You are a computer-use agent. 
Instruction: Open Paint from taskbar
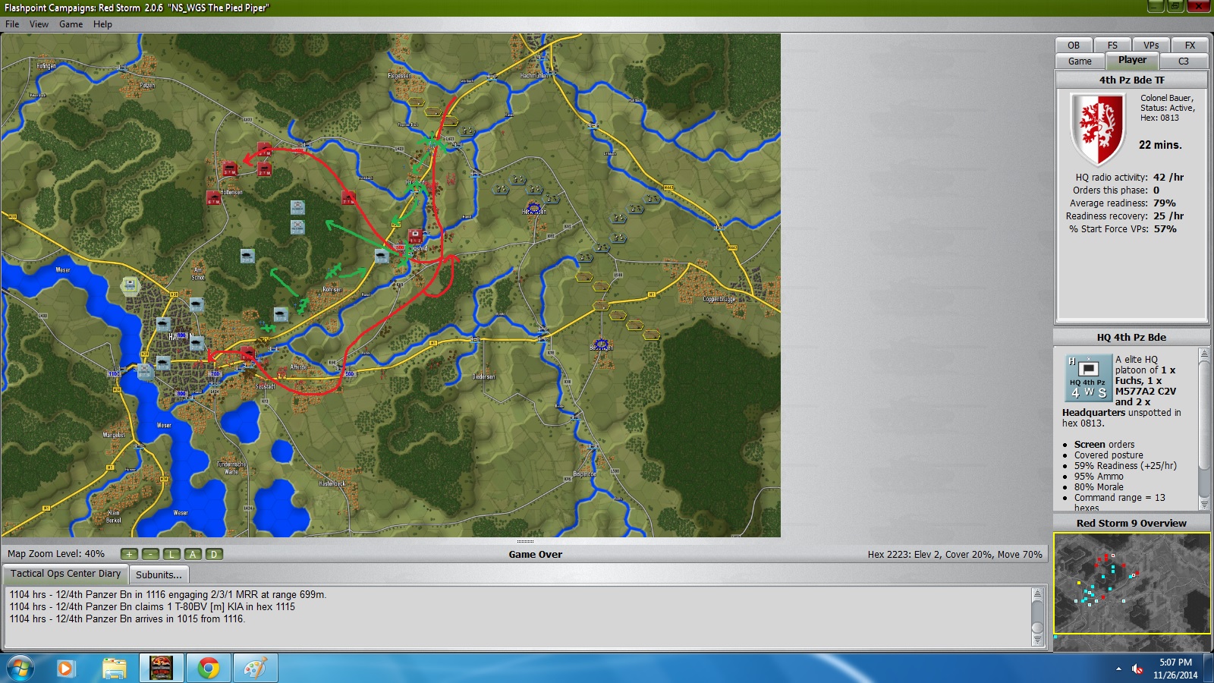[255, 669]
